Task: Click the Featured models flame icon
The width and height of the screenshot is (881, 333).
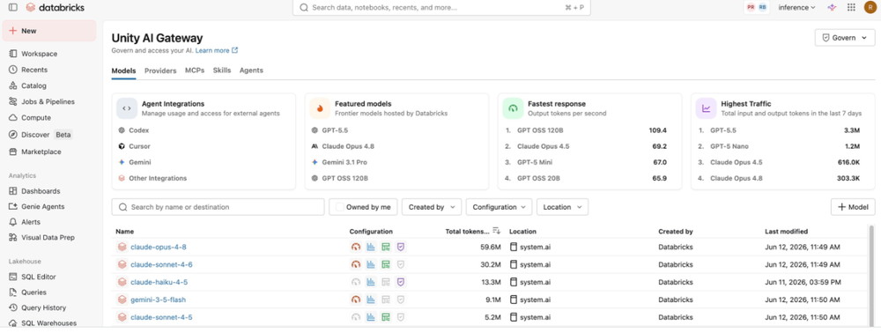Action: 320,108
